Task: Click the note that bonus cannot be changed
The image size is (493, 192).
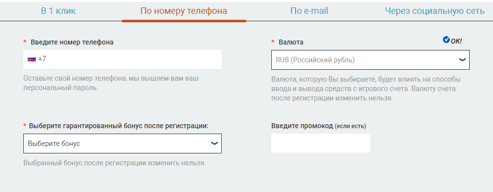Action: 115,163
